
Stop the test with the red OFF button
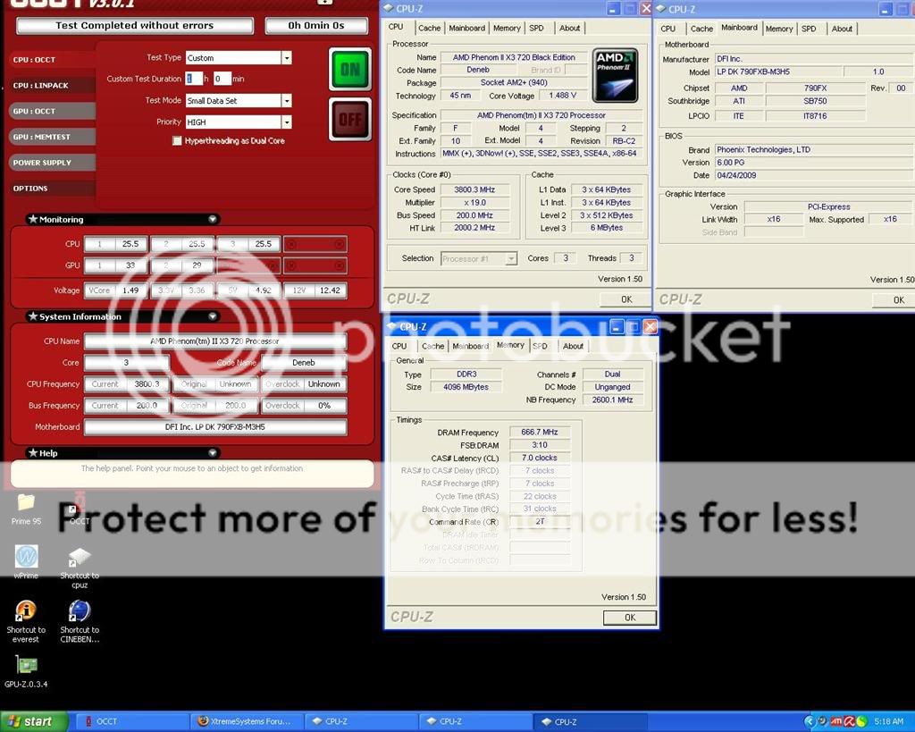(349, 120)
